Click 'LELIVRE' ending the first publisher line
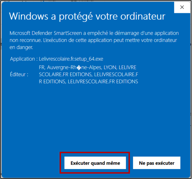The image size is (192, 179). click(127, 67)
